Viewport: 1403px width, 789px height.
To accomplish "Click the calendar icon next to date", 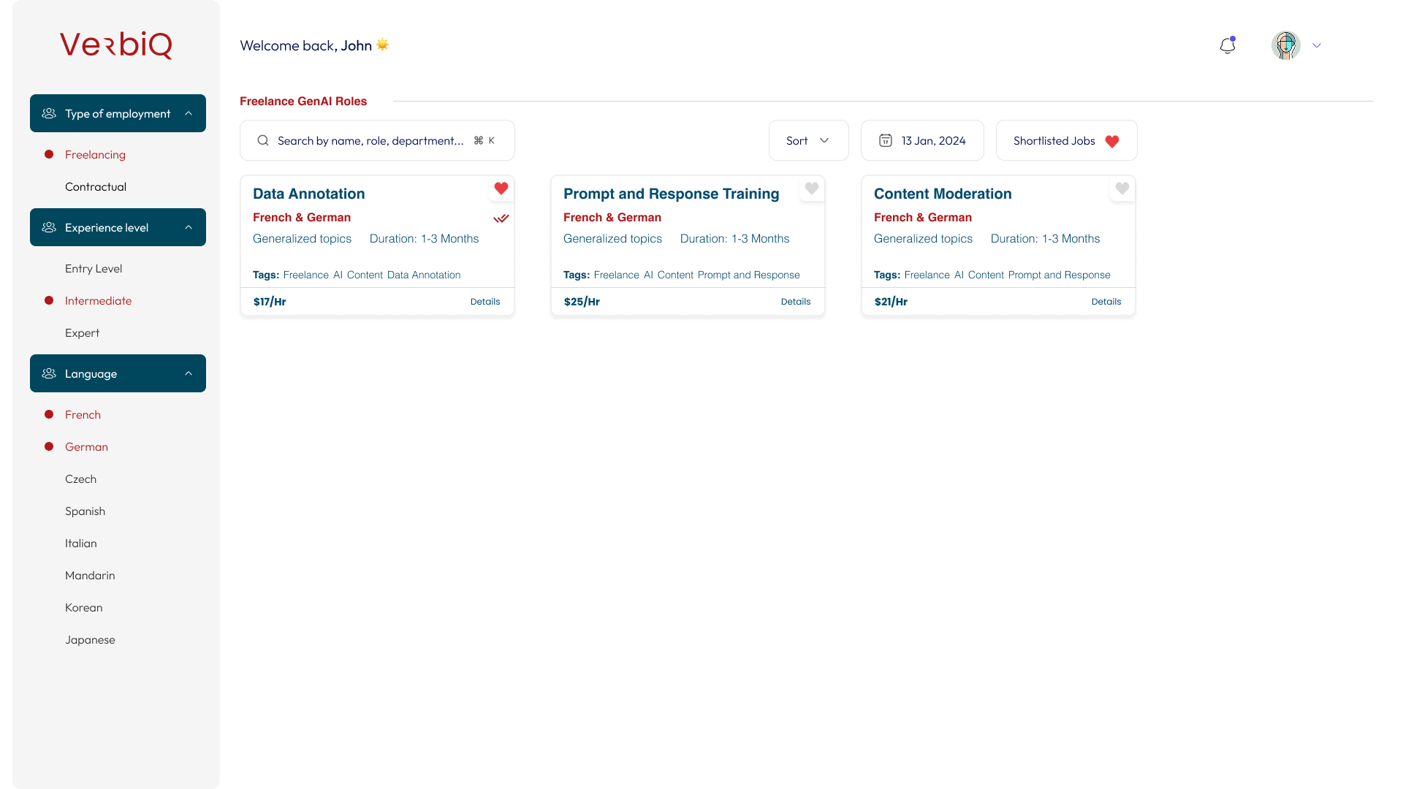I will point(885,140).
